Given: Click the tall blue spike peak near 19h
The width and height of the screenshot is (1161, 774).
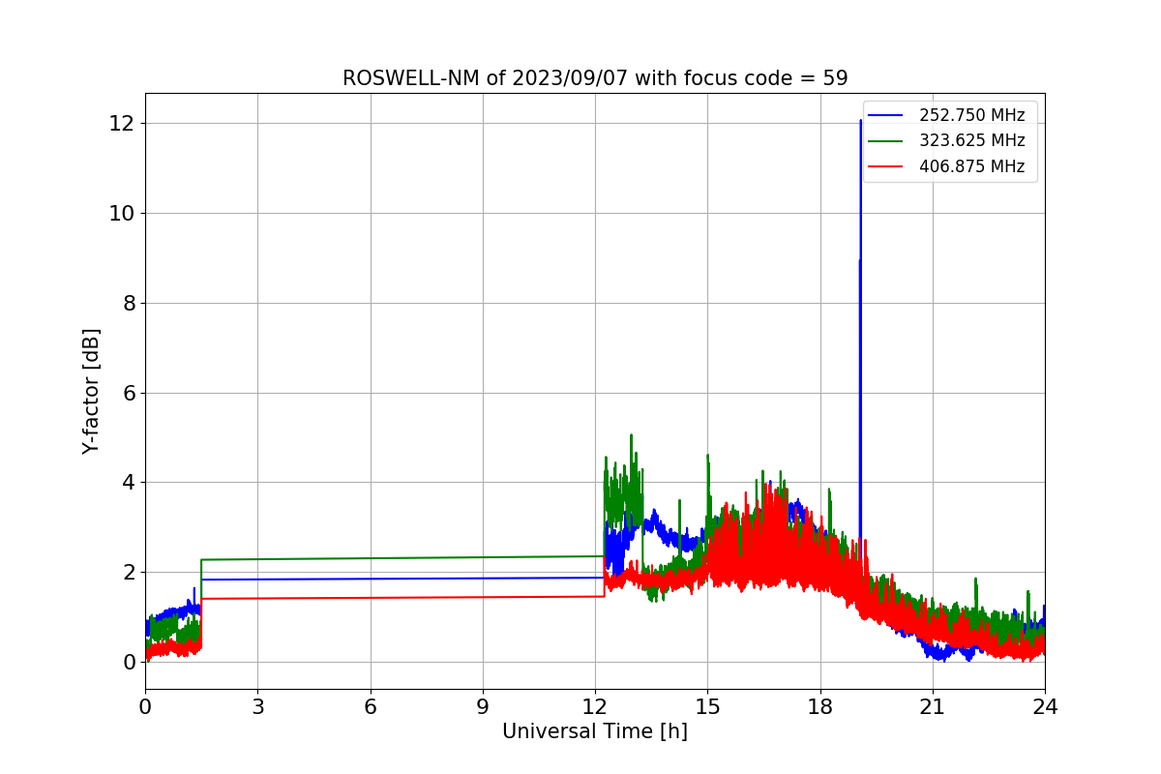Looking at the screenshot, I should point(860,122).
